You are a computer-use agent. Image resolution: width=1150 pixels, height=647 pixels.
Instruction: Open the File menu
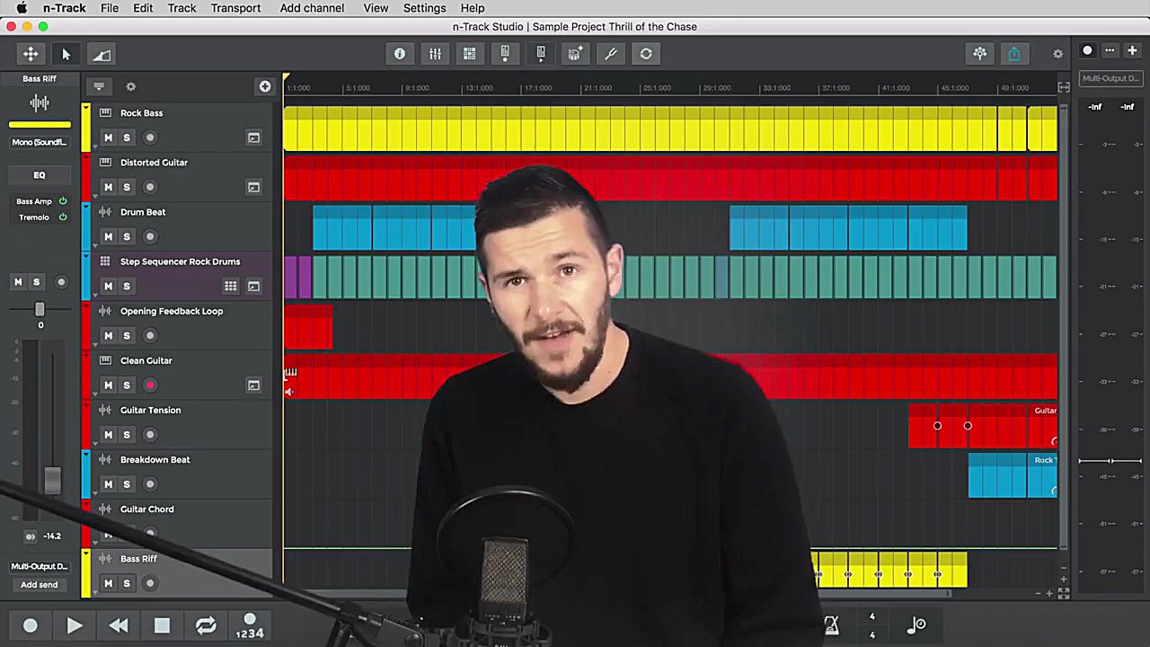[110, 8]
